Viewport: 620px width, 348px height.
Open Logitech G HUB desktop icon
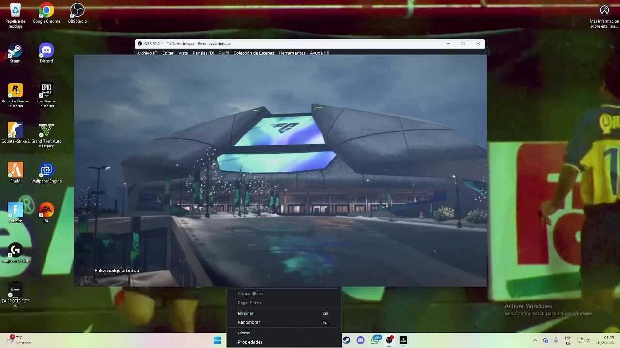[15, 252]
